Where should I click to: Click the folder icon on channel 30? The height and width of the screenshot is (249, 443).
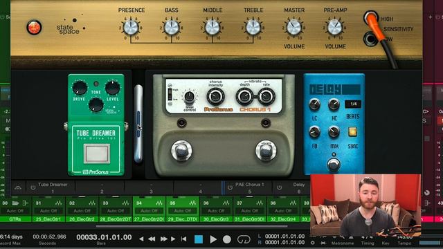tap(15, 203)
